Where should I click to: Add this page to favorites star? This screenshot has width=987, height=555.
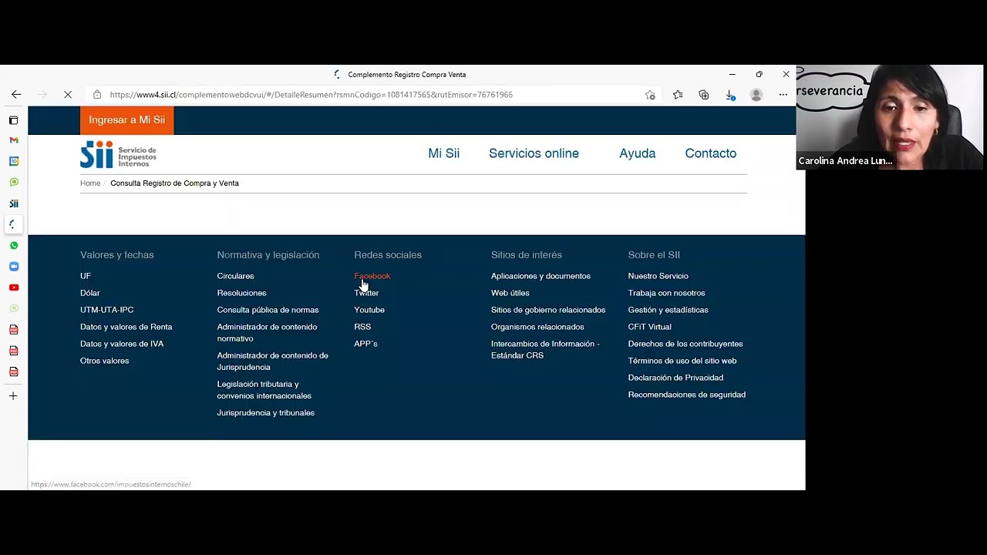pyautogui.click(x=650, y=95)
